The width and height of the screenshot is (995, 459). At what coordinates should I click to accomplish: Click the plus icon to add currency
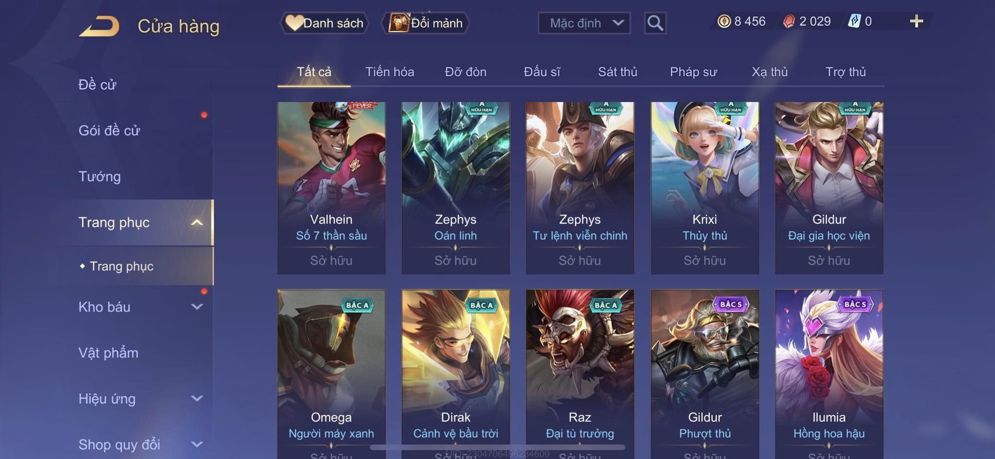point(916,21)
